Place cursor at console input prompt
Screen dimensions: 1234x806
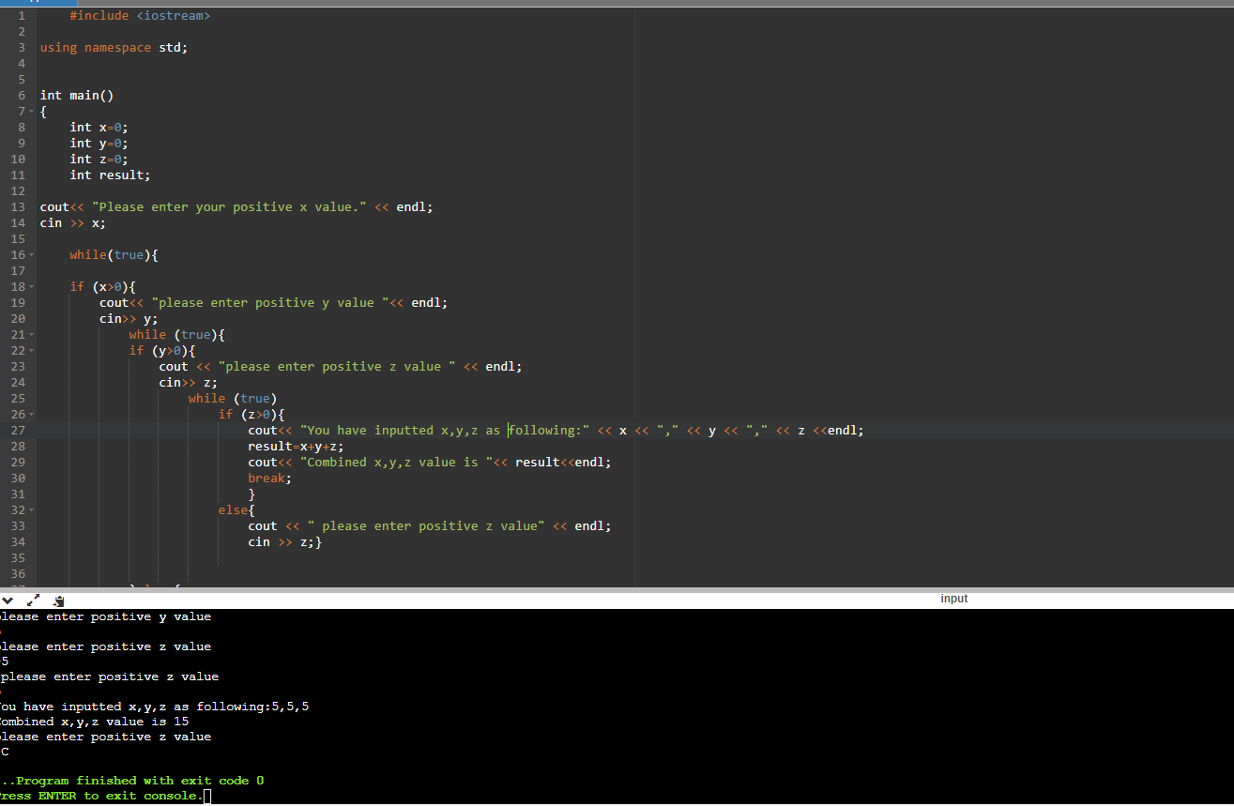[x=207, y=797]
